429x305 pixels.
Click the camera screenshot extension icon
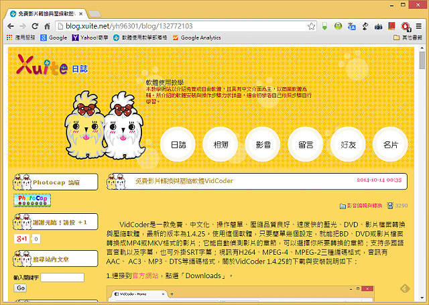[378, 27]
